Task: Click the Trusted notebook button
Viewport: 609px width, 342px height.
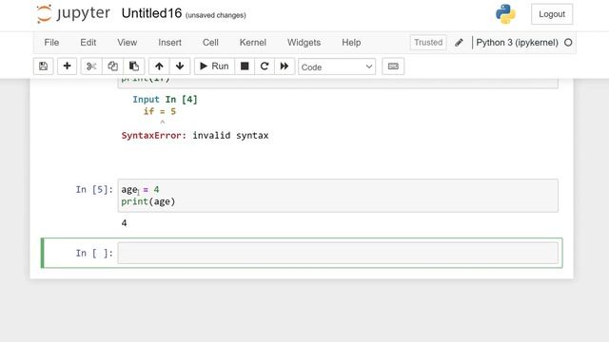Action: pos(428,42)
